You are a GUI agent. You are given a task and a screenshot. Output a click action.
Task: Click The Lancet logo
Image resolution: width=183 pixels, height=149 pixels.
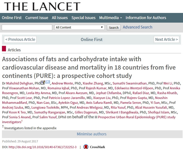(42, 6)
